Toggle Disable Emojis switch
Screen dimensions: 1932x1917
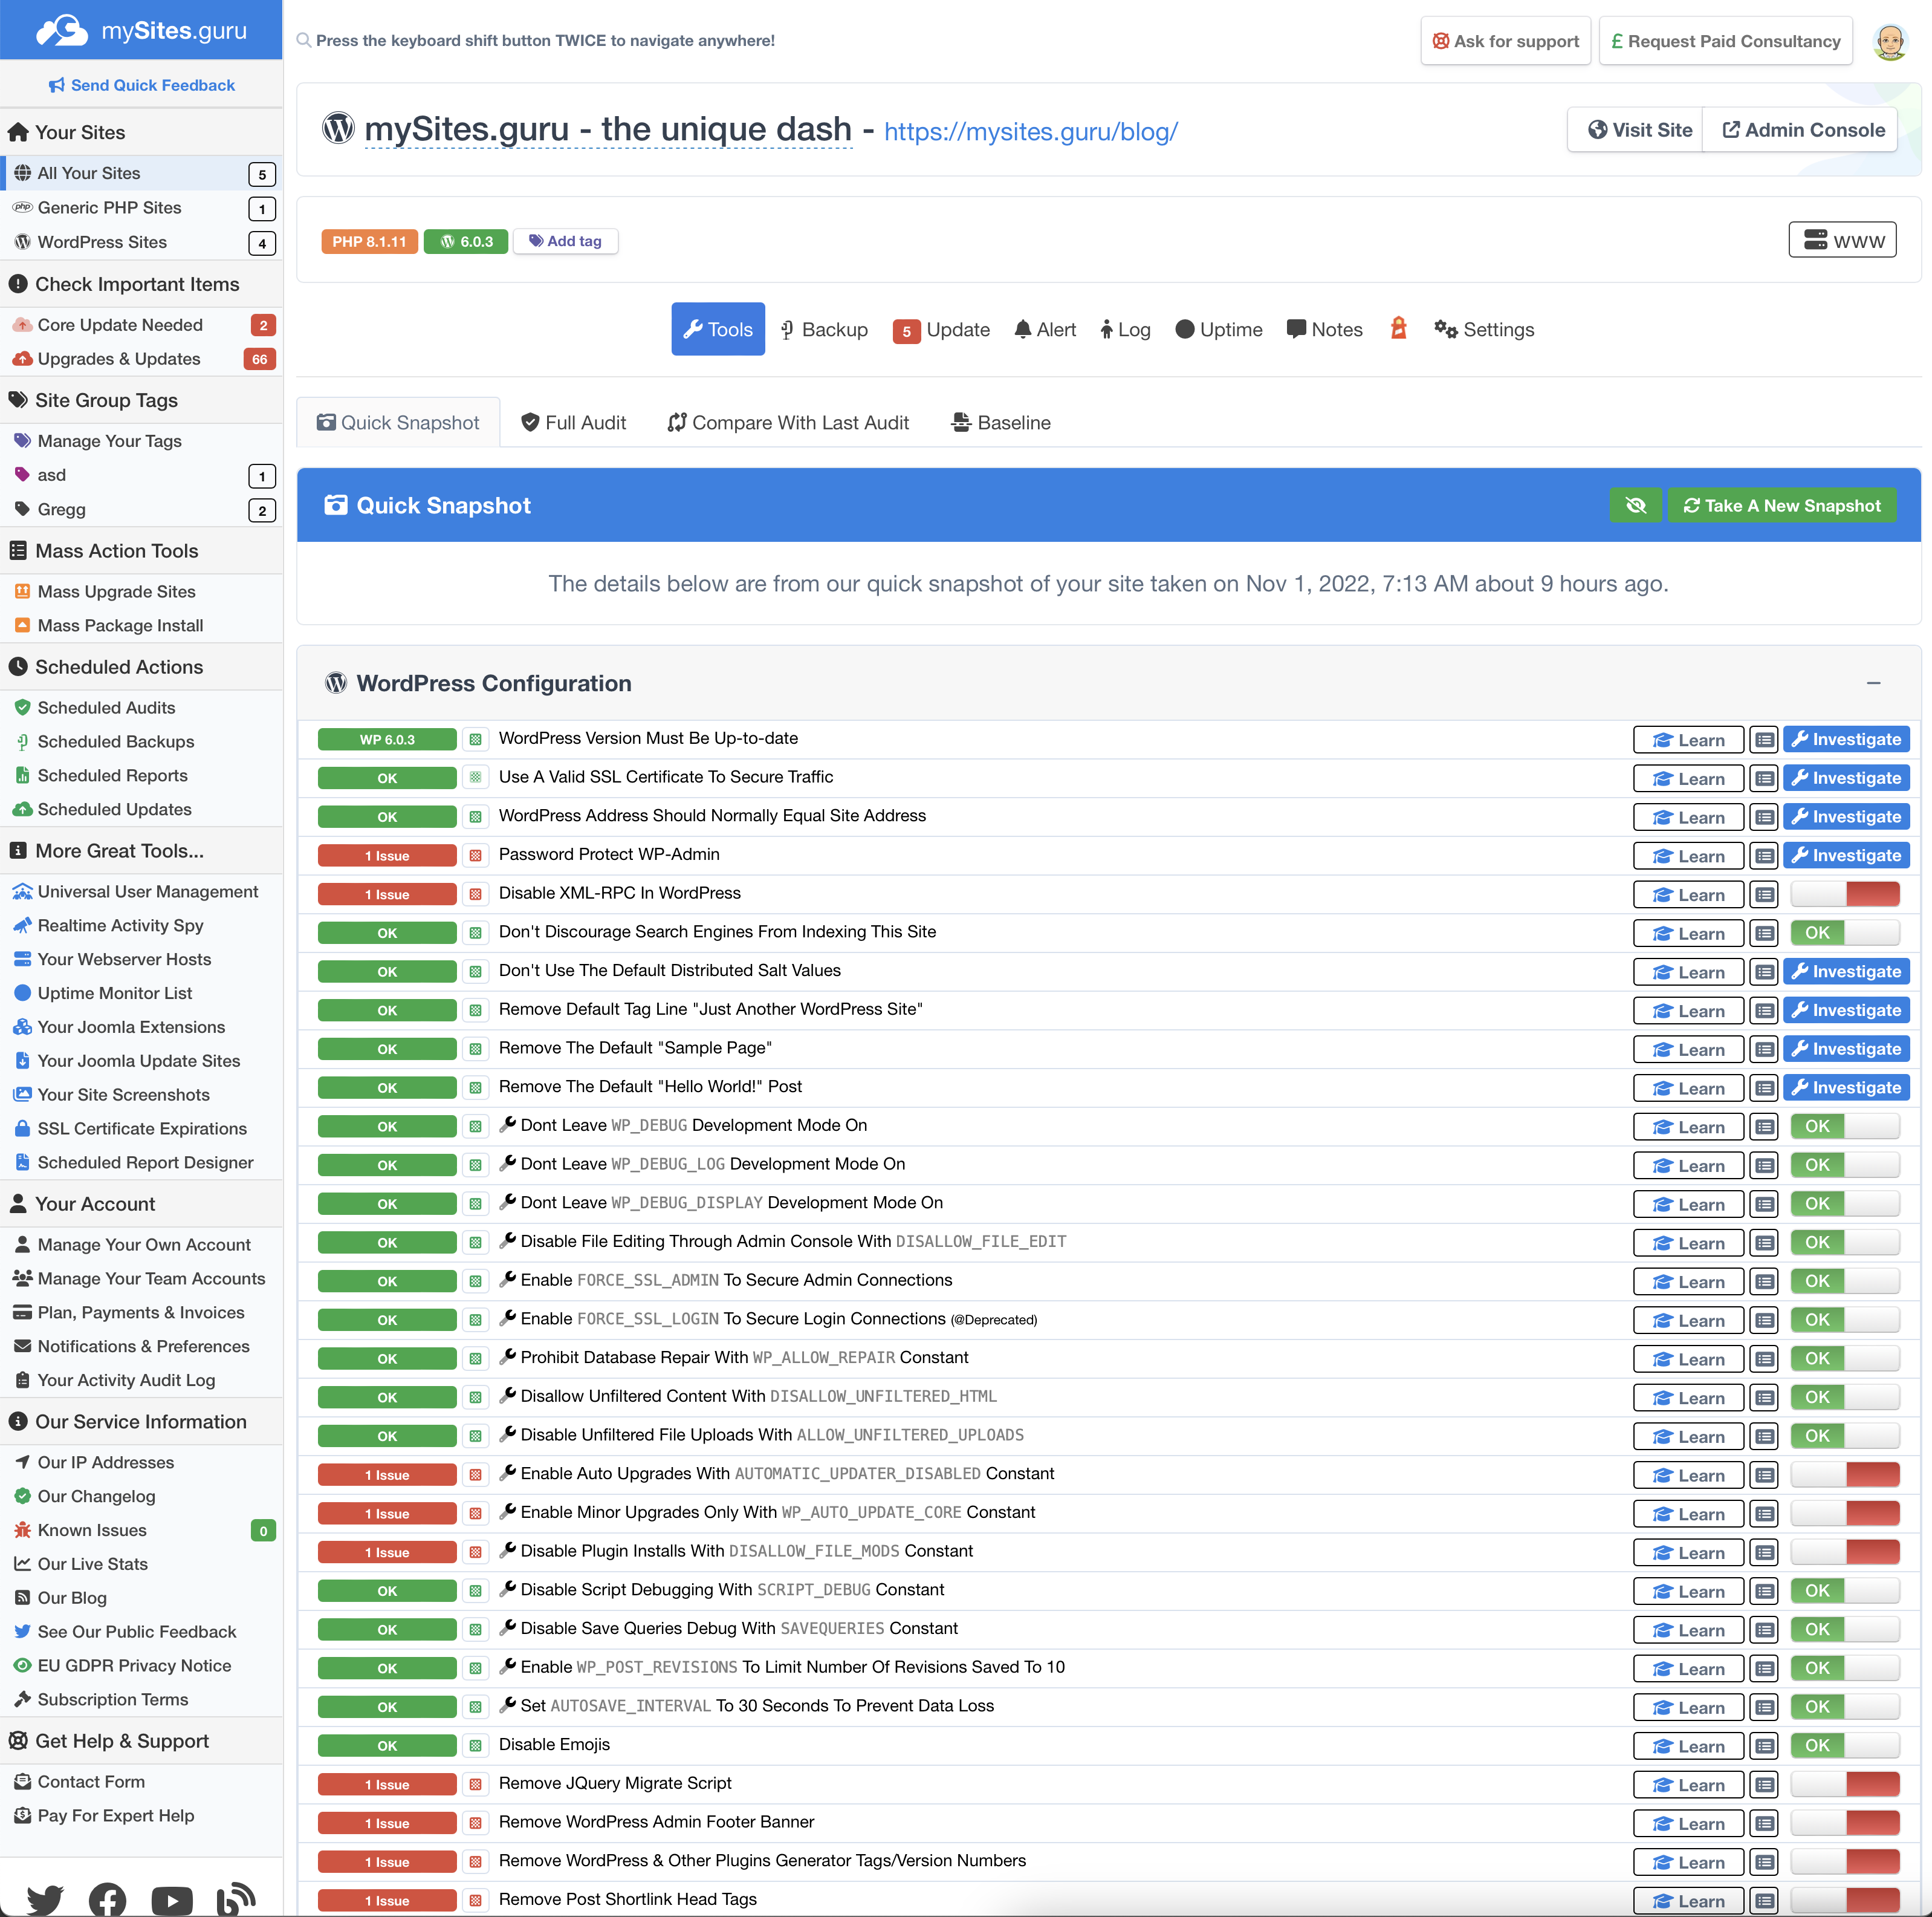coord(1845,1746)
